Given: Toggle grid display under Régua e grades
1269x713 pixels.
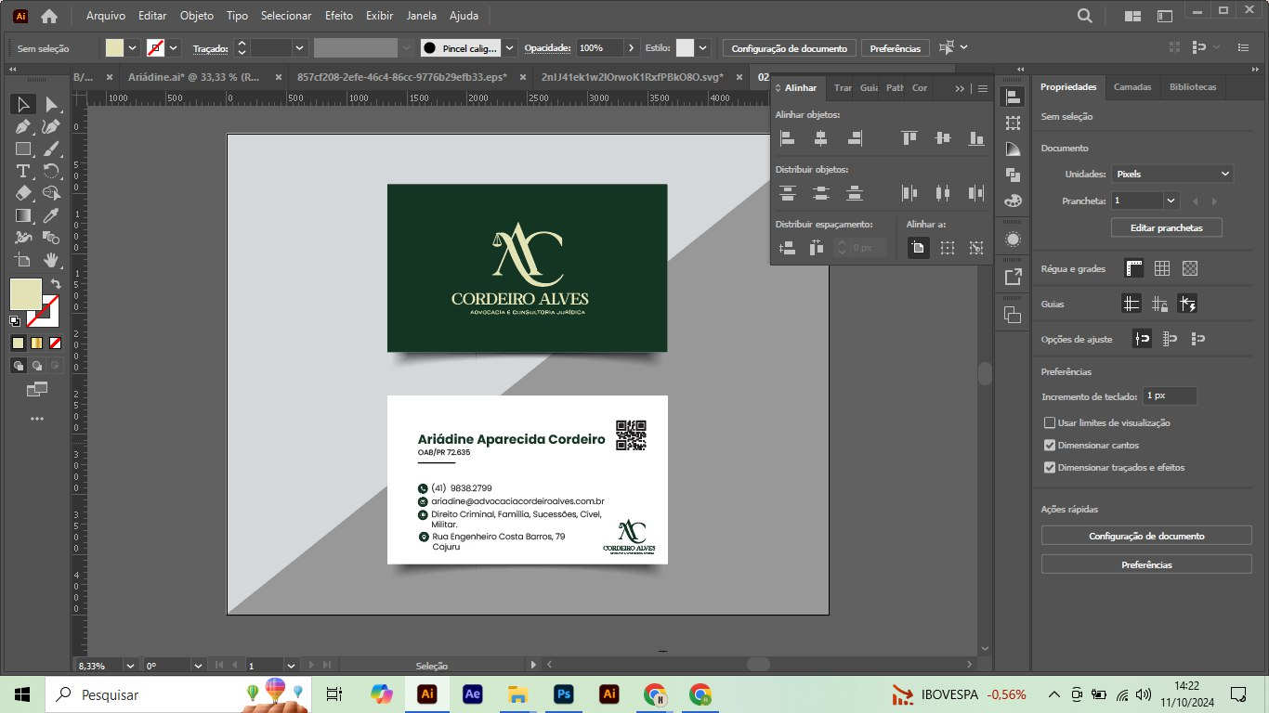Looking at the screenshot, I should (1161, 268).
